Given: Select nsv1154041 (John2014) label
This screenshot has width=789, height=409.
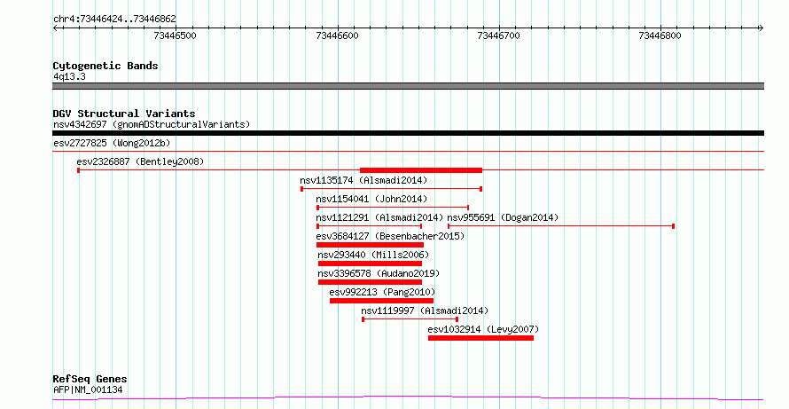Looking at the screenshot, I should click(x=371, y=199).
